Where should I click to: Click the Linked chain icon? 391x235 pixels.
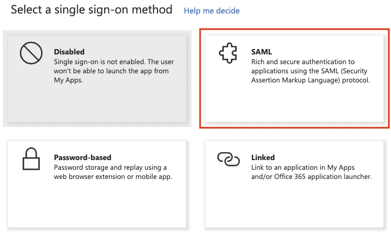tap(228, 158)
